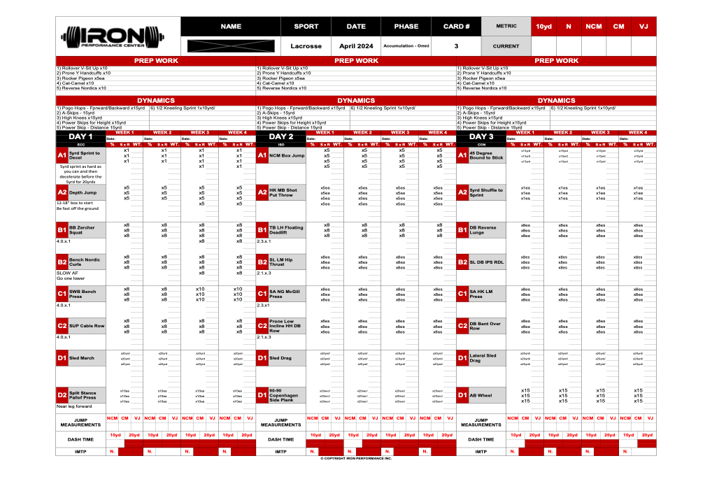Viewport: 712px width, 477px height.
Task: Click the D2 badge for Split Stance Pallof Press
Action: point(61,395)
